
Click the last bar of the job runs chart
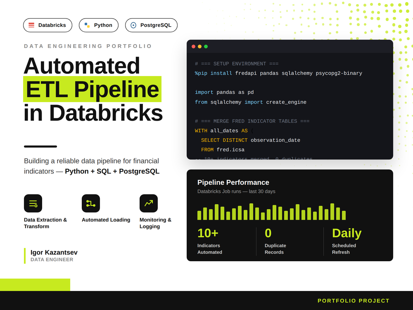(x=344, y=215)
